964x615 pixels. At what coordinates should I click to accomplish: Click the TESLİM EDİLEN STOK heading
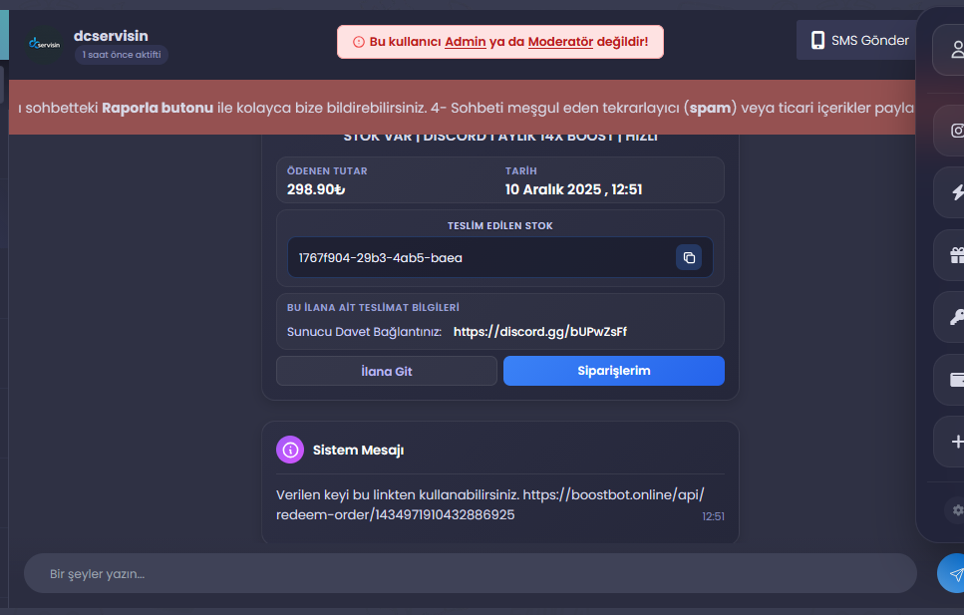[499, 225]
